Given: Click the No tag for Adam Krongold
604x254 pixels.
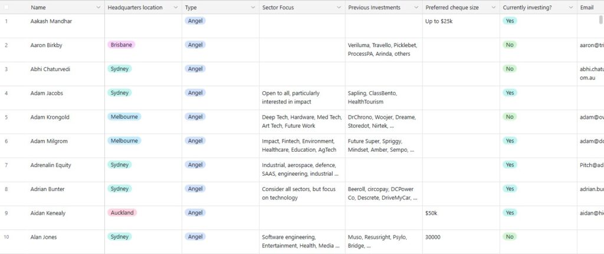Looking at the screenshot, I should (510, 116).
